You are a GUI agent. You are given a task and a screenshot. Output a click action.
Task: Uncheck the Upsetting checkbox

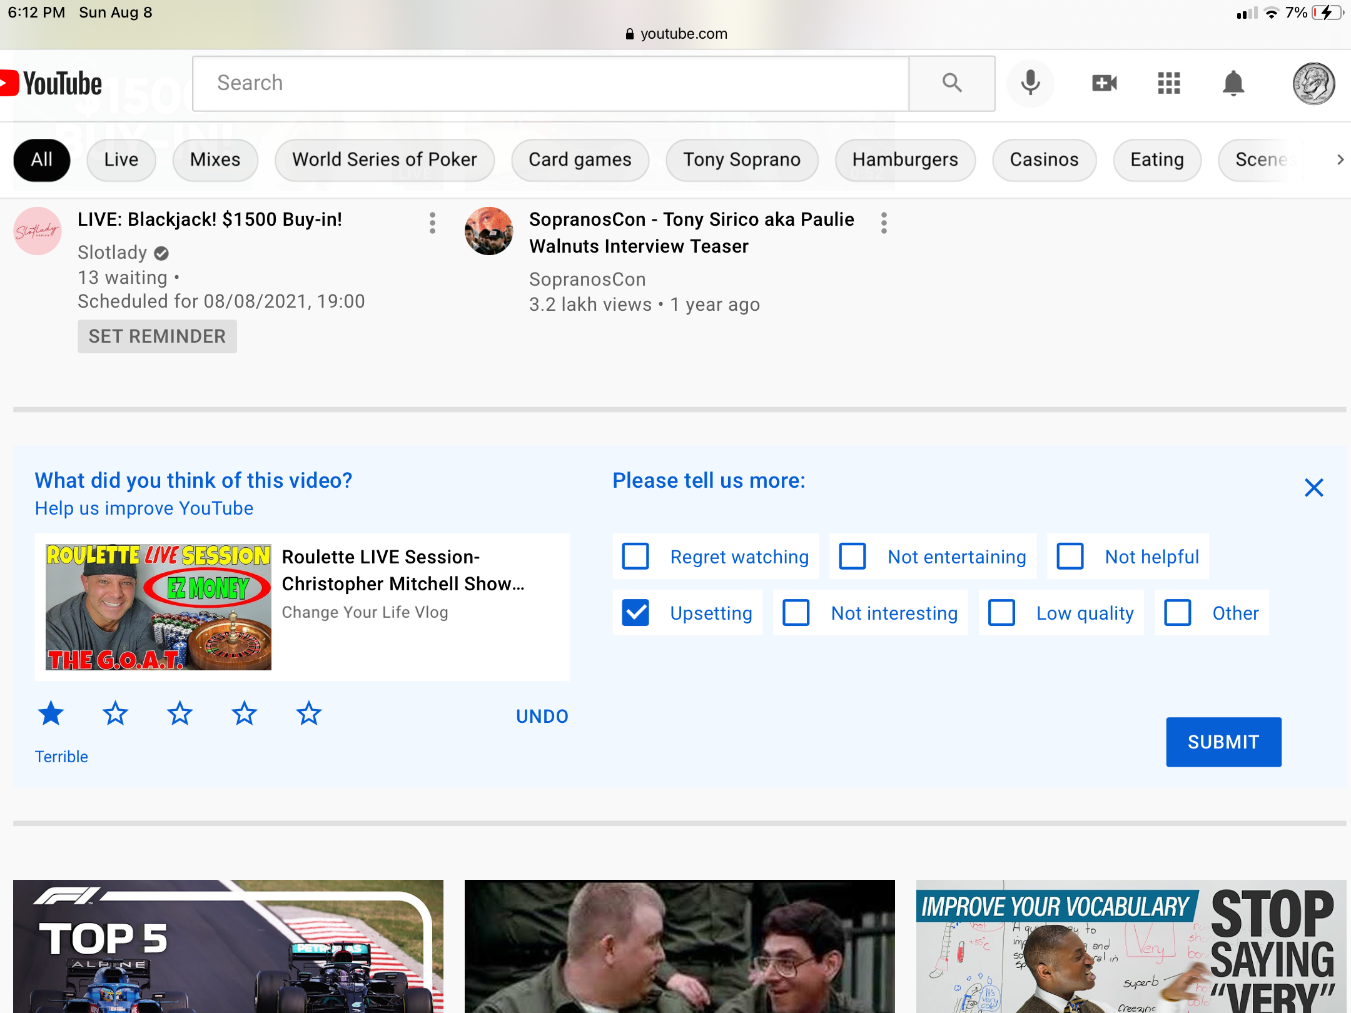[635, 612]
